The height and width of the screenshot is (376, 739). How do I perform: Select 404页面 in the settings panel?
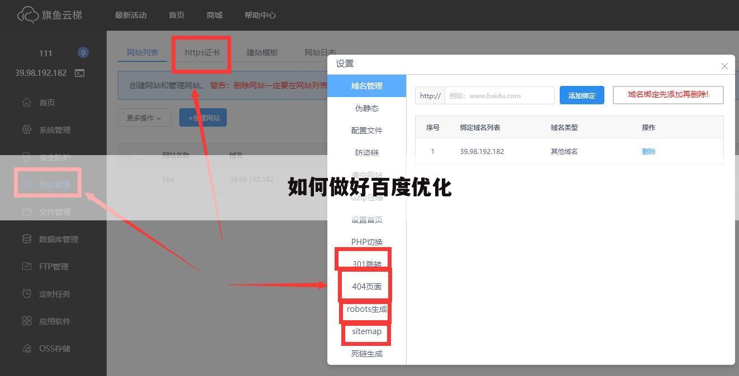[x=366, y=286]
